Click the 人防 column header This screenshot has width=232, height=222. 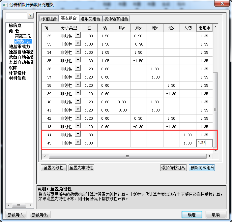click(188, 28)
